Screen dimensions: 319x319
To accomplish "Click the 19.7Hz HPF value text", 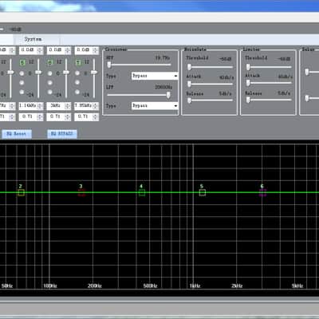I will 163,57.
